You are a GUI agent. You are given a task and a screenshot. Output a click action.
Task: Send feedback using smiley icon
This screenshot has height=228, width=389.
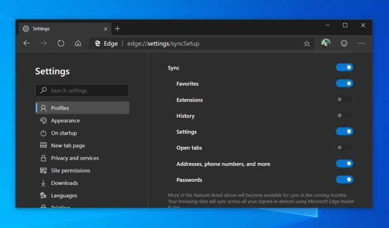point(344,44)
